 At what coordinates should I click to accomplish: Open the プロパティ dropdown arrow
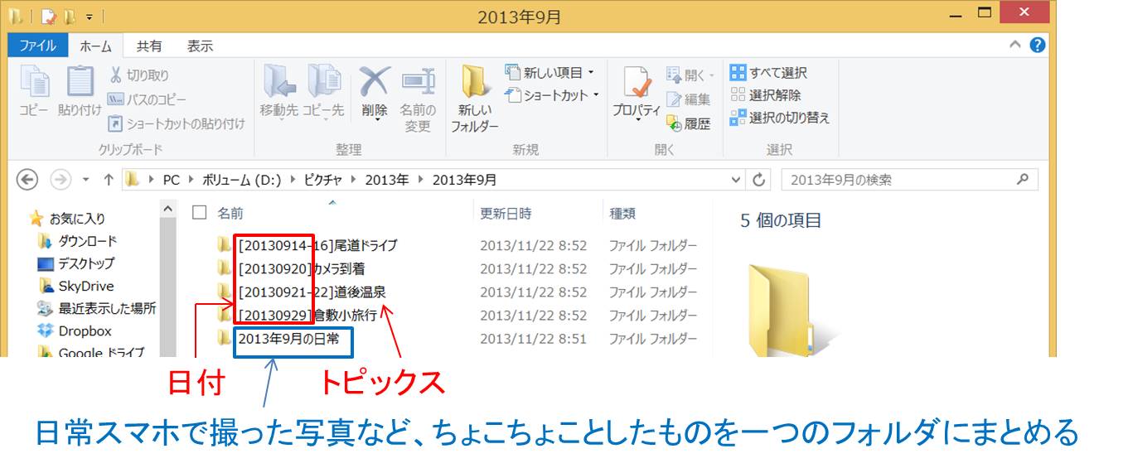click(637, 120)
